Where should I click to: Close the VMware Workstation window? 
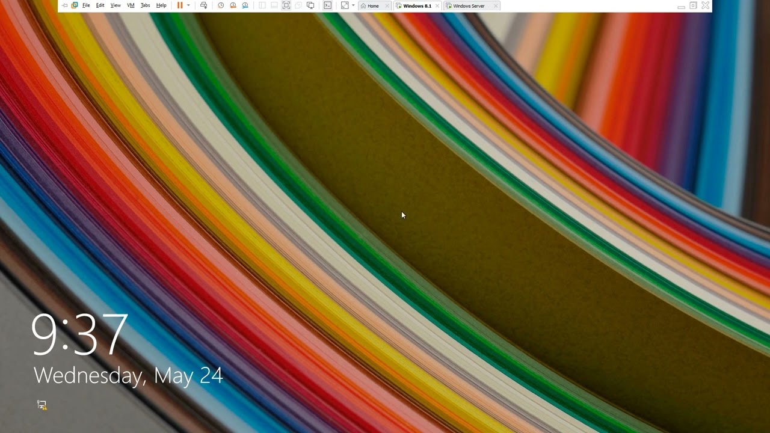tap(706, 5)
